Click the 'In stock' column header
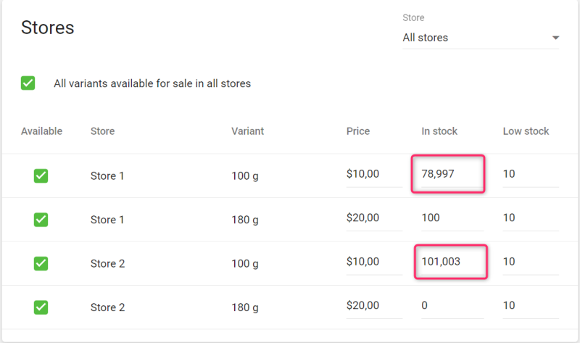 (439, 131)
